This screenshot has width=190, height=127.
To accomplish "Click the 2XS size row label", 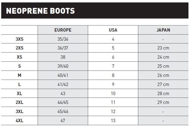I will [19, 48].
